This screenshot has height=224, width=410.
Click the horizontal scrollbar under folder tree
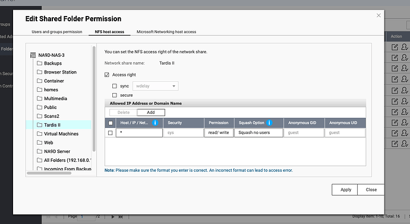pos(49,173)
